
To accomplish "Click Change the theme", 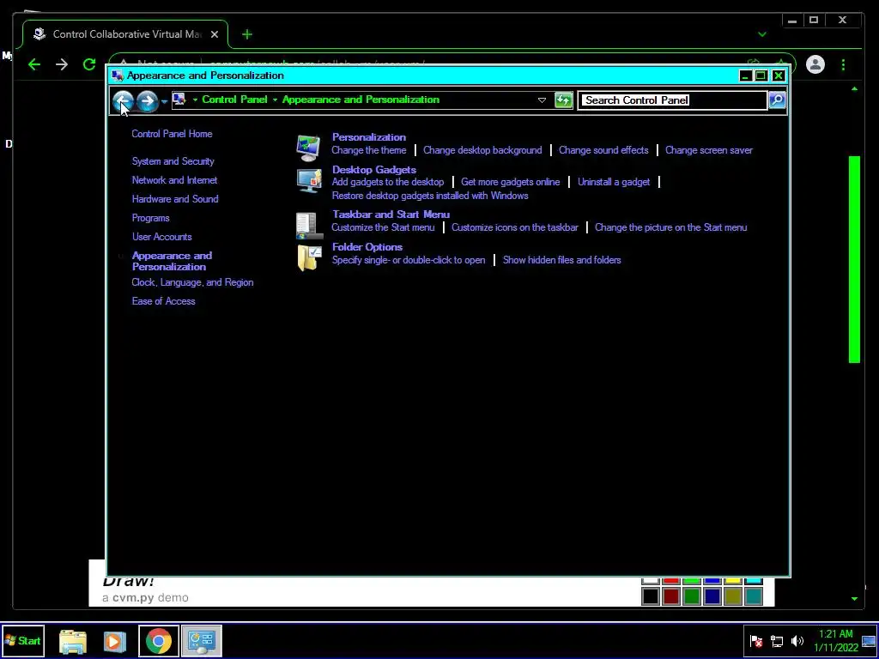I will [x=369, y=150].
